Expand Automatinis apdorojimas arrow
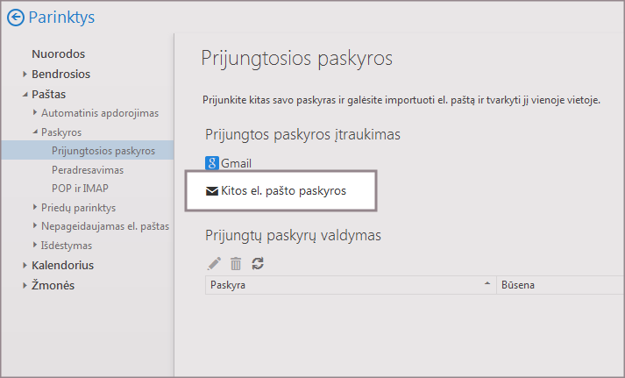Image resolution: width=625 pixels, height=378 pixels. [x=35, y=113]
